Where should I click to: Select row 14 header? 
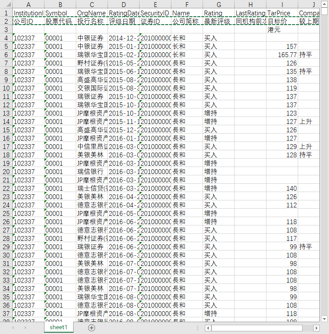click(x=6, y=121)
